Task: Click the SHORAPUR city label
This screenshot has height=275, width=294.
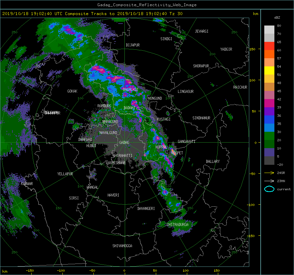Action: (201, 66)
